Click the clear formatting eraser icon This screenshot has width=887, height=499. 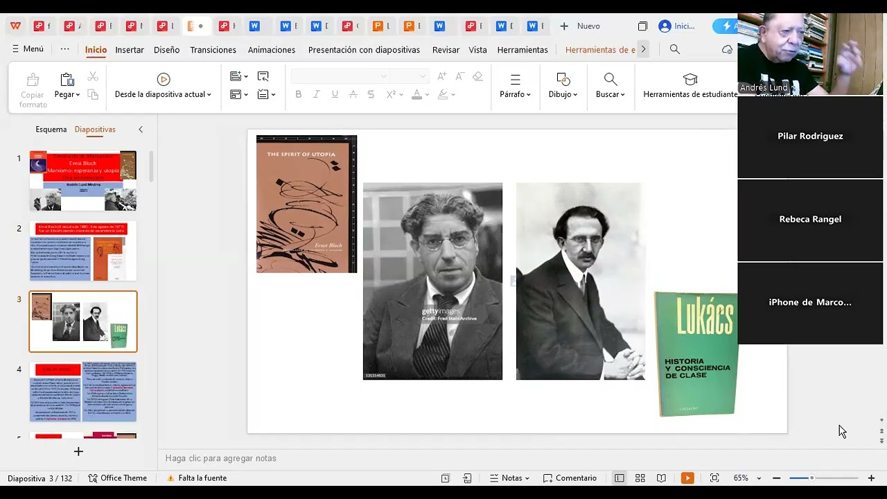point(477,76)
